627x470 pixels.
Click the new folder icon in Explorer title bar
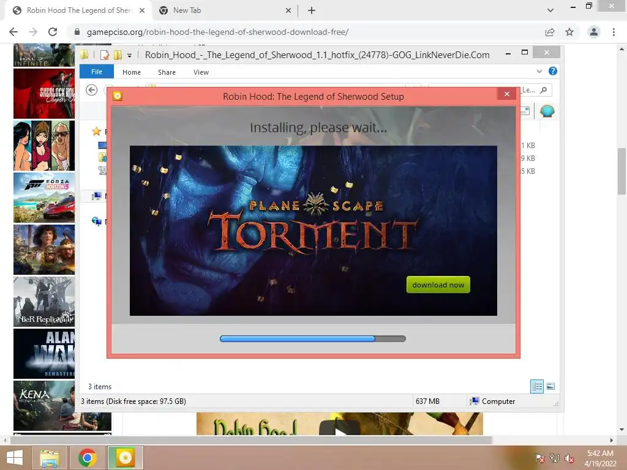coord(118,54)
